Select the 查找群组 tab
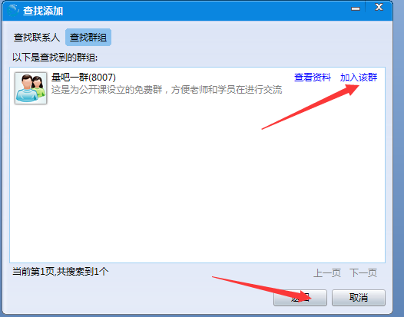The height and width of the screenshot is (317, 404). coord(88,38)
